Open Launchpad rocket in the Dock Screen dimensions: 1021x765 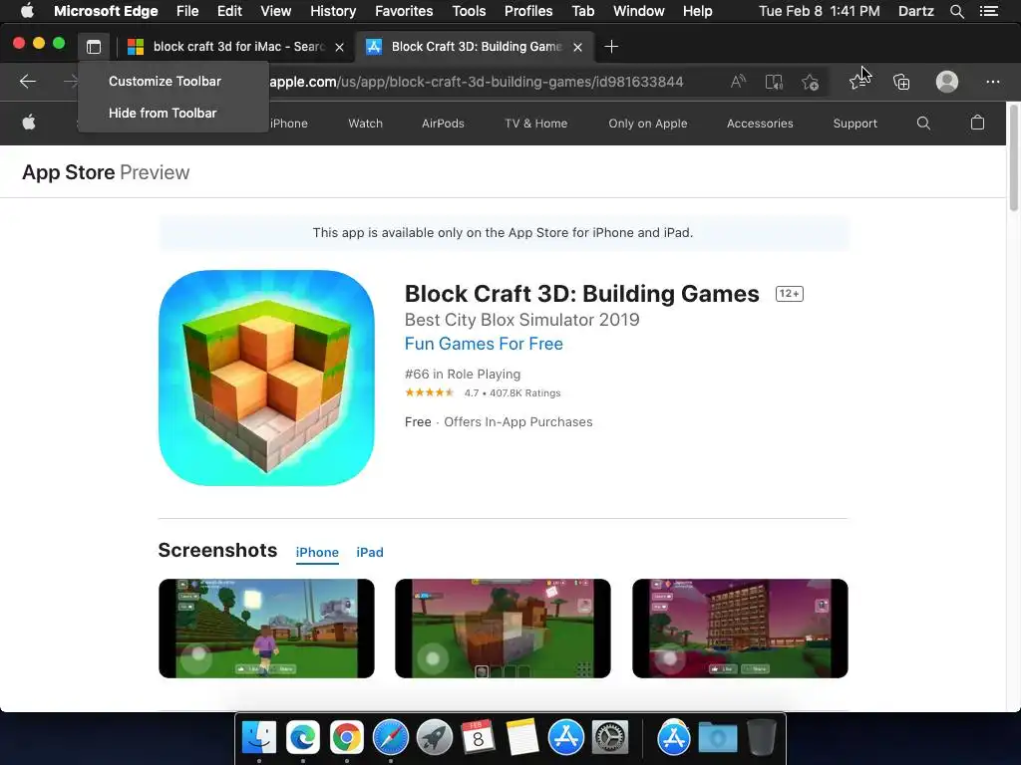pyautogui.click(x=435, y=738)
